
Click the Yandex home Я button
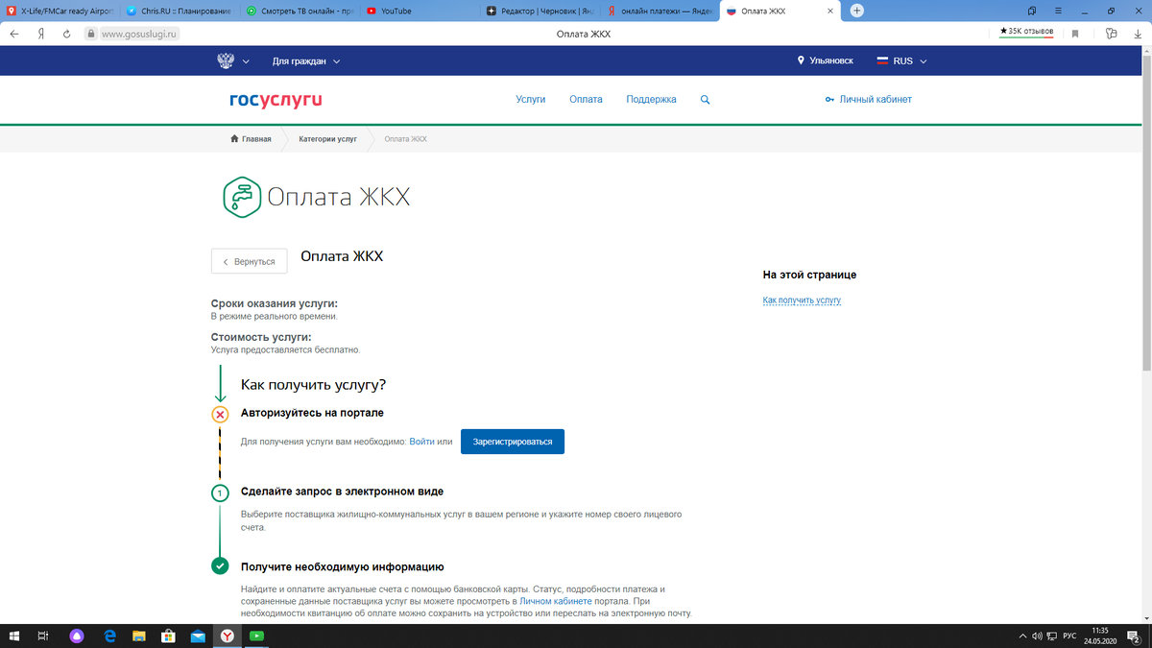click(40, 34)
